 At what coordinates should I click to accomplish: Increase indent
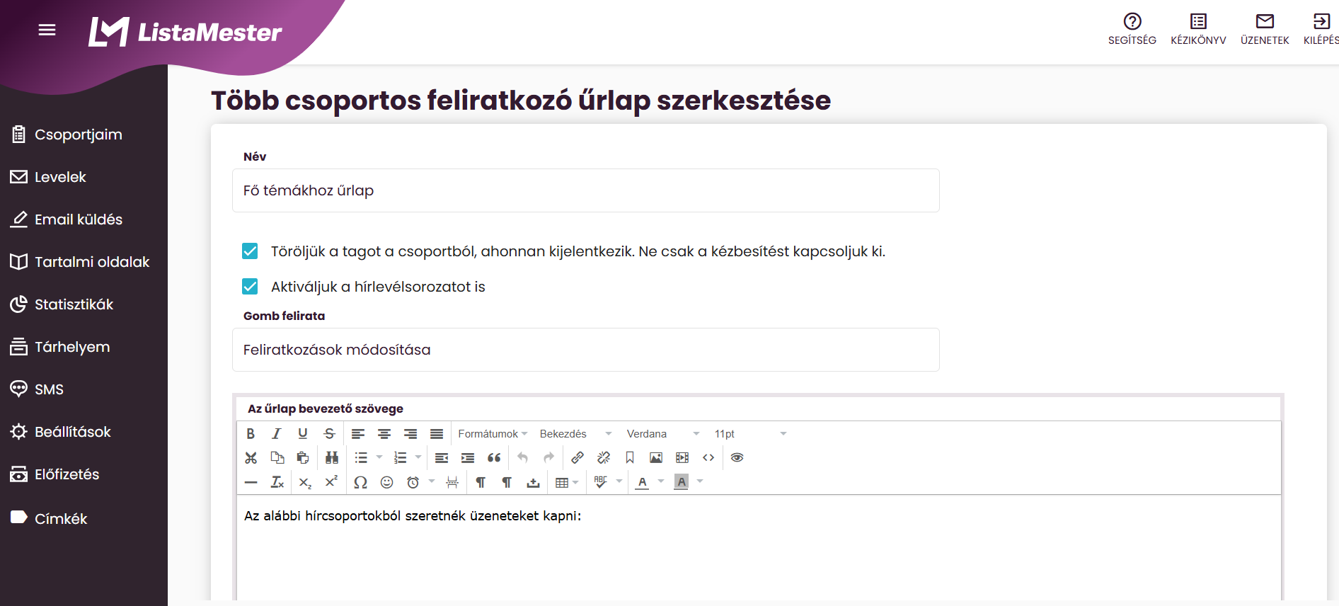[x=468, y=458]
